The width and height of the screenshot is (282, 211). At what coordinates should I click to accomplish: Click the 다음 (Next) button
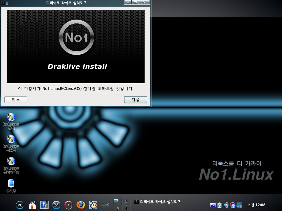point(135,100)
